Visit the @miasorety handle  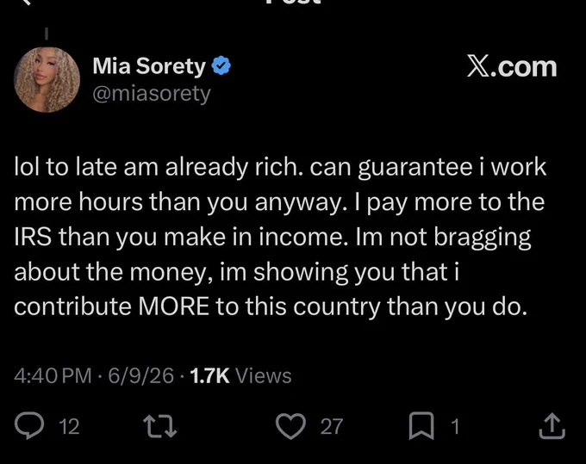pyautogui.click(x=152, y=93)
